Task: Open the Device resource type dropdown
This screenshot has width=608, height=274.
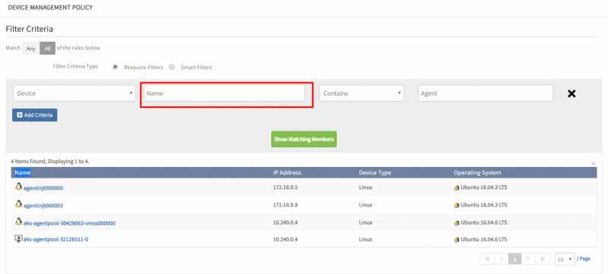Action: [74, 93]
